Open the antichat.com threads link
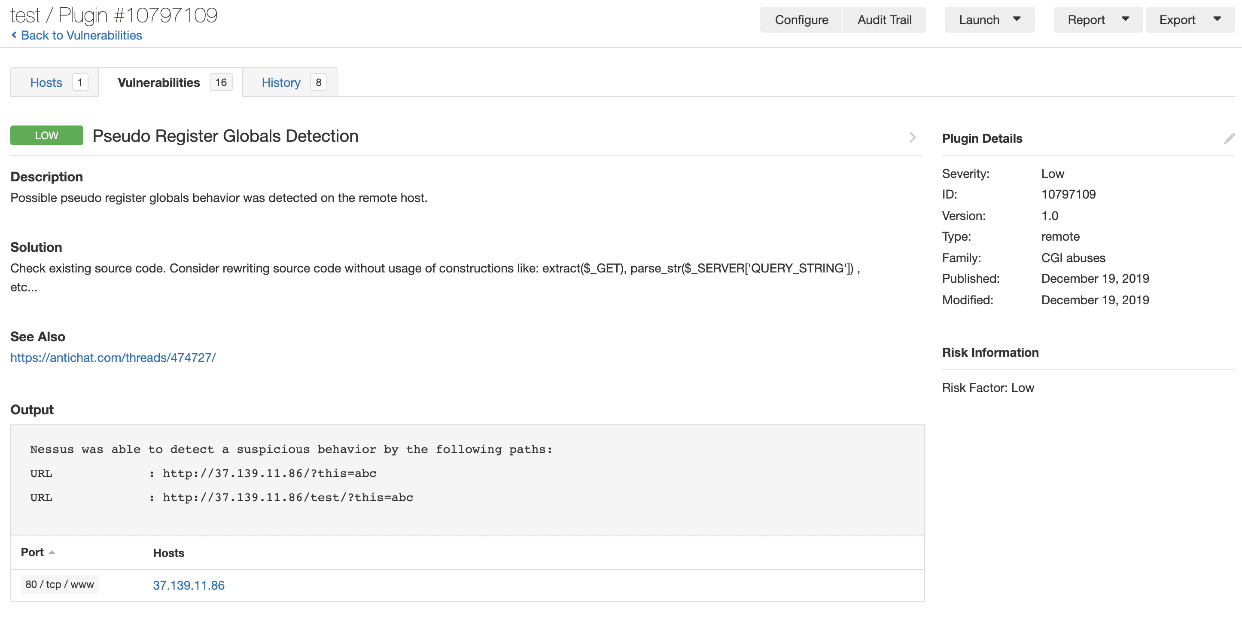Screen dimensions: 1242x618 pyautogui.click(x=113, y=358)
